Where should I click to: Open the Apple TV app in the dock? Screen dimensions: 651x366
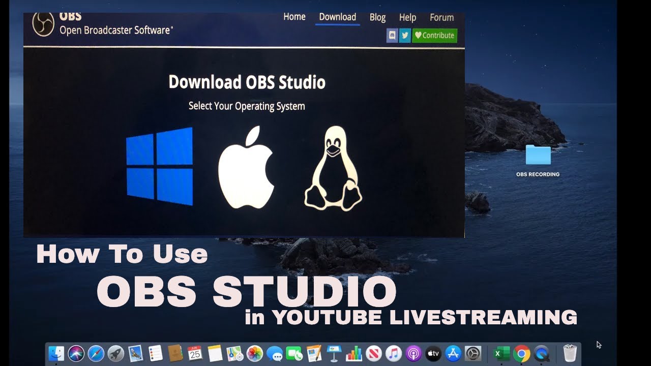433,353
